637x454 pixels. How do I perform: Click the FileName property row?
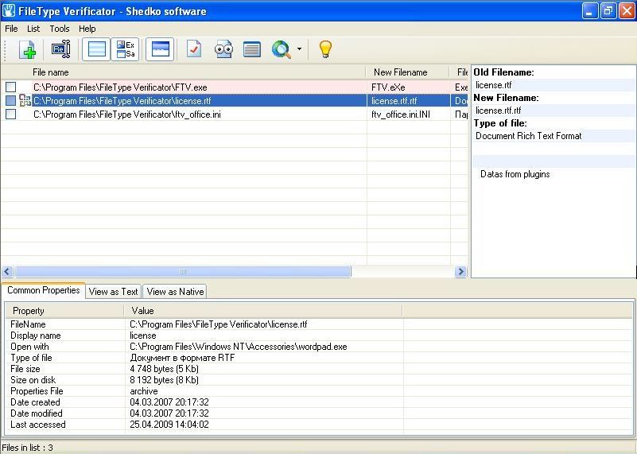(319, 324)
